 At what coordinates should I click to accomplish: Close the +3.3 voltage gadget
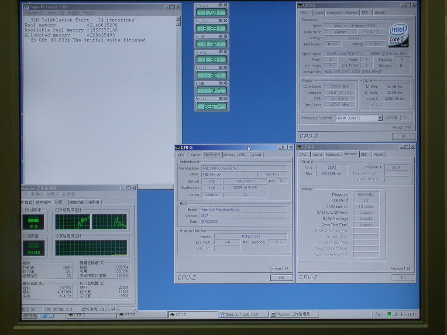pos(226,21)
